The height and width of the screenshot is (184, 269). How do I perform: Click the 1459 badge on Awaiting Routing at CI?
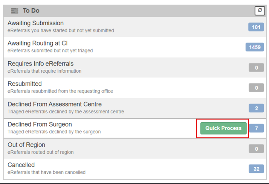tap(255, 47)
